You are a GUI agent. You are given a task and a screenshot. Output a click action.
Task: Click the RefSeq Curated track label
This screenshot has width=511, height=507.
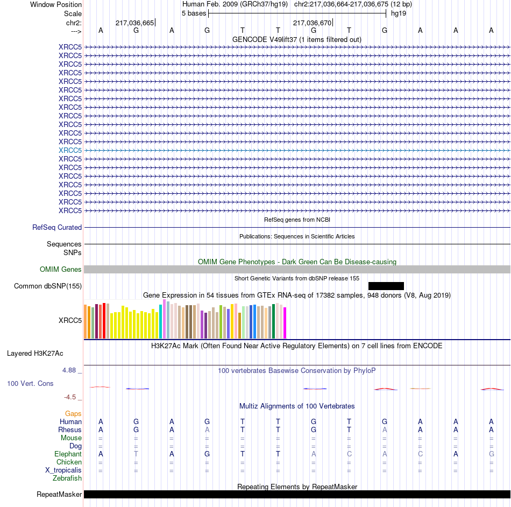[57, 227]
